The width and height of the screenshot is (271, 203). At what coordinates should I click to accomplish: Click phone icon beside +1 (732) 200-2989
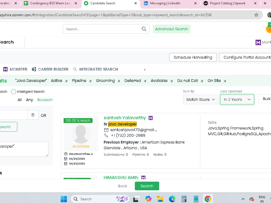tap(106, 136)
